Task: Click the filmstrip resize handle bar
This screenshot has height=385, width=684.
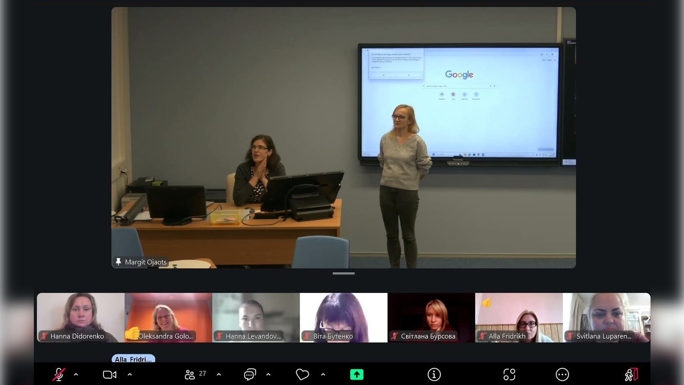Action: [x=343, y=273]
